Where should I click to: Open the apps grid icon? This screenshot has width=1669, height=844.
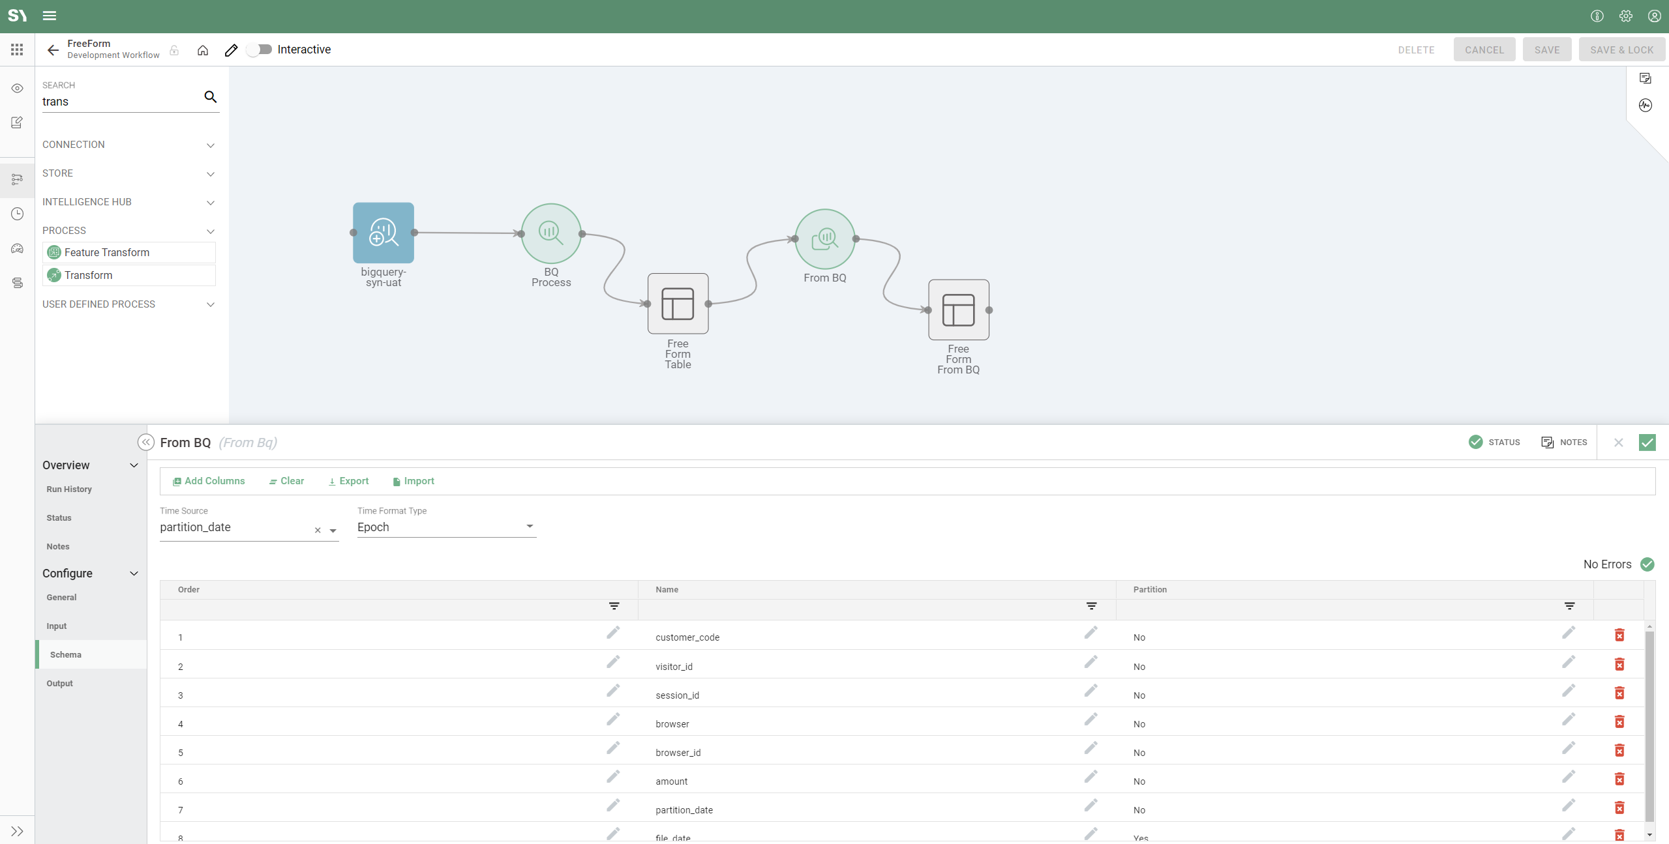[17, 50]
